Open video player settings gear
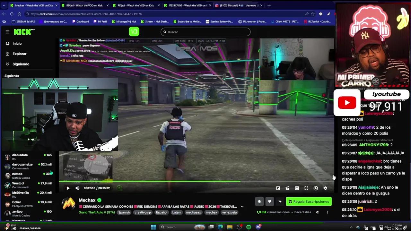The image size is (411, 231). coord(325,188)
